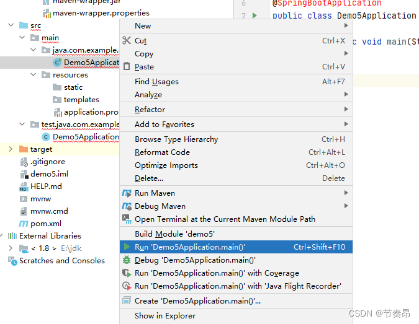Select Build Module 'demo5'
This screenshot has width=419, height=324.
[x=236, y=234]
